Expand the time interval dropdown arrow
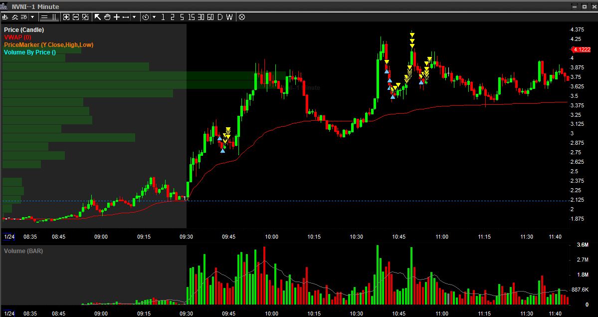 154,17
